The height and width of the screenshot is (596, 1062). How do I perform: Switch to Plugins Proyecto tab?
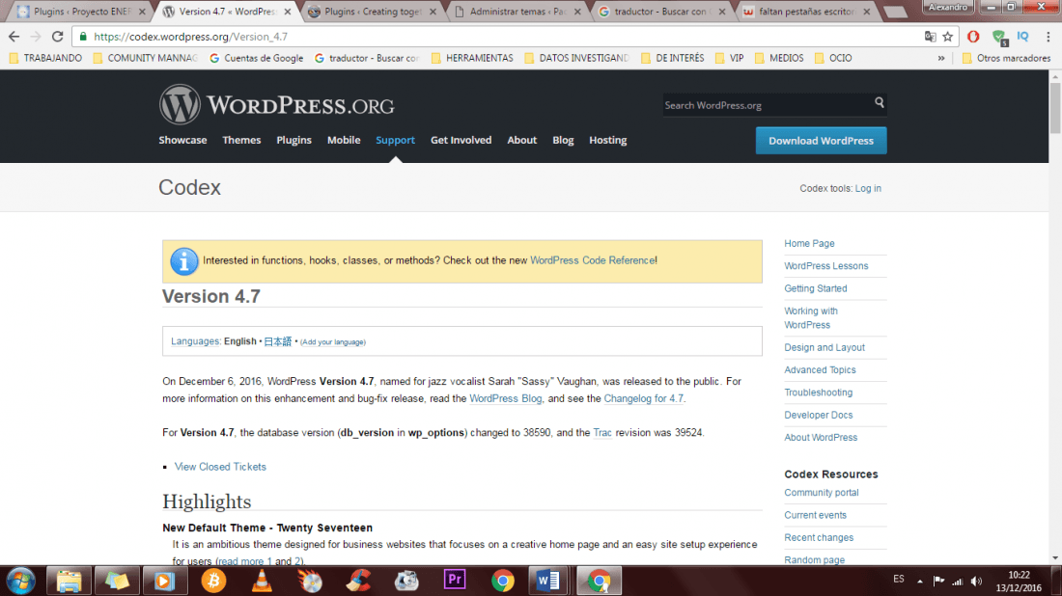coord(81,12)
